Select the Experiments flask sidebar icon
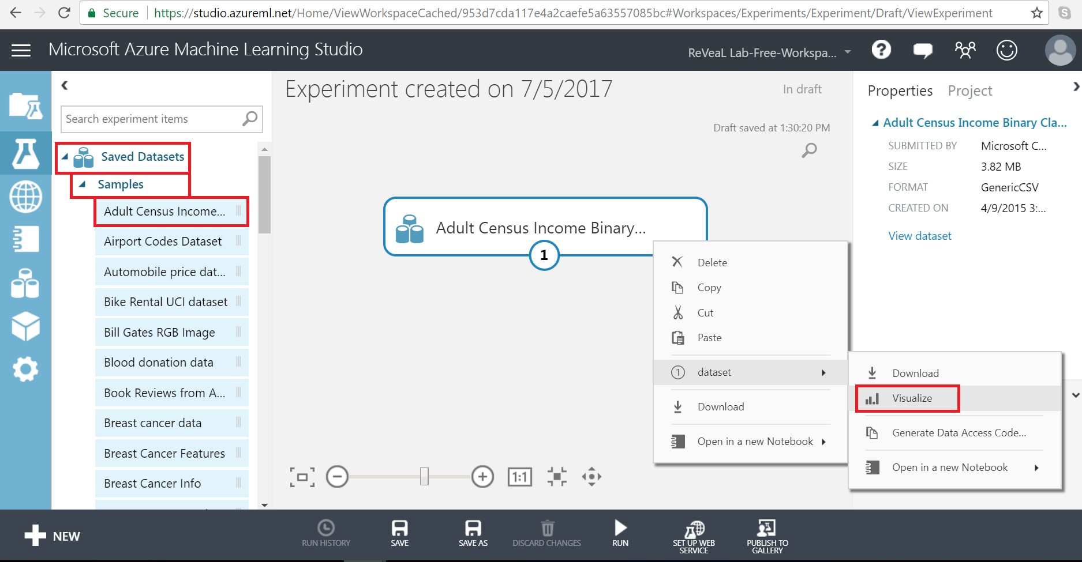Screen dimensions: 1082x562 point(25,153)
